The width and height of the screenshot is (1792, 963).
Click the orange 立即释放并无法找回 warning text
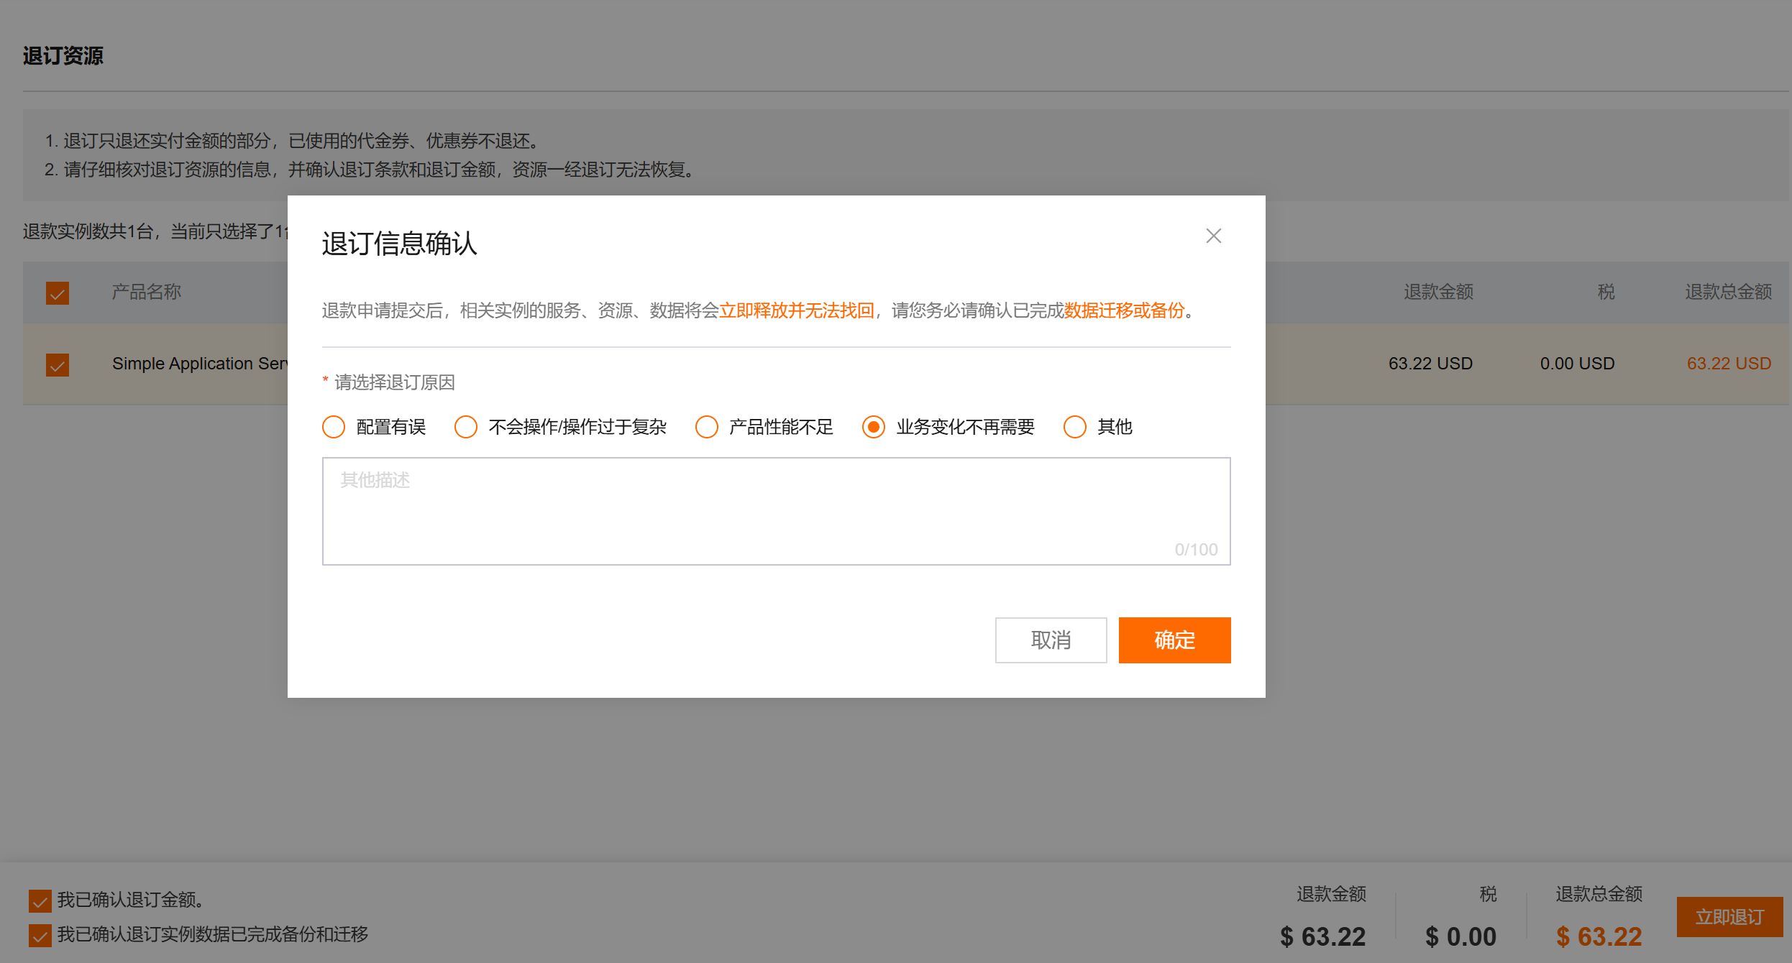point(796,310)
